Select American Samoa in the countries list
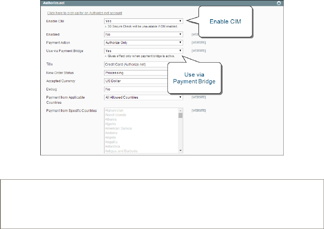Screen dimensions: 324x229 [x=118, y=128]
